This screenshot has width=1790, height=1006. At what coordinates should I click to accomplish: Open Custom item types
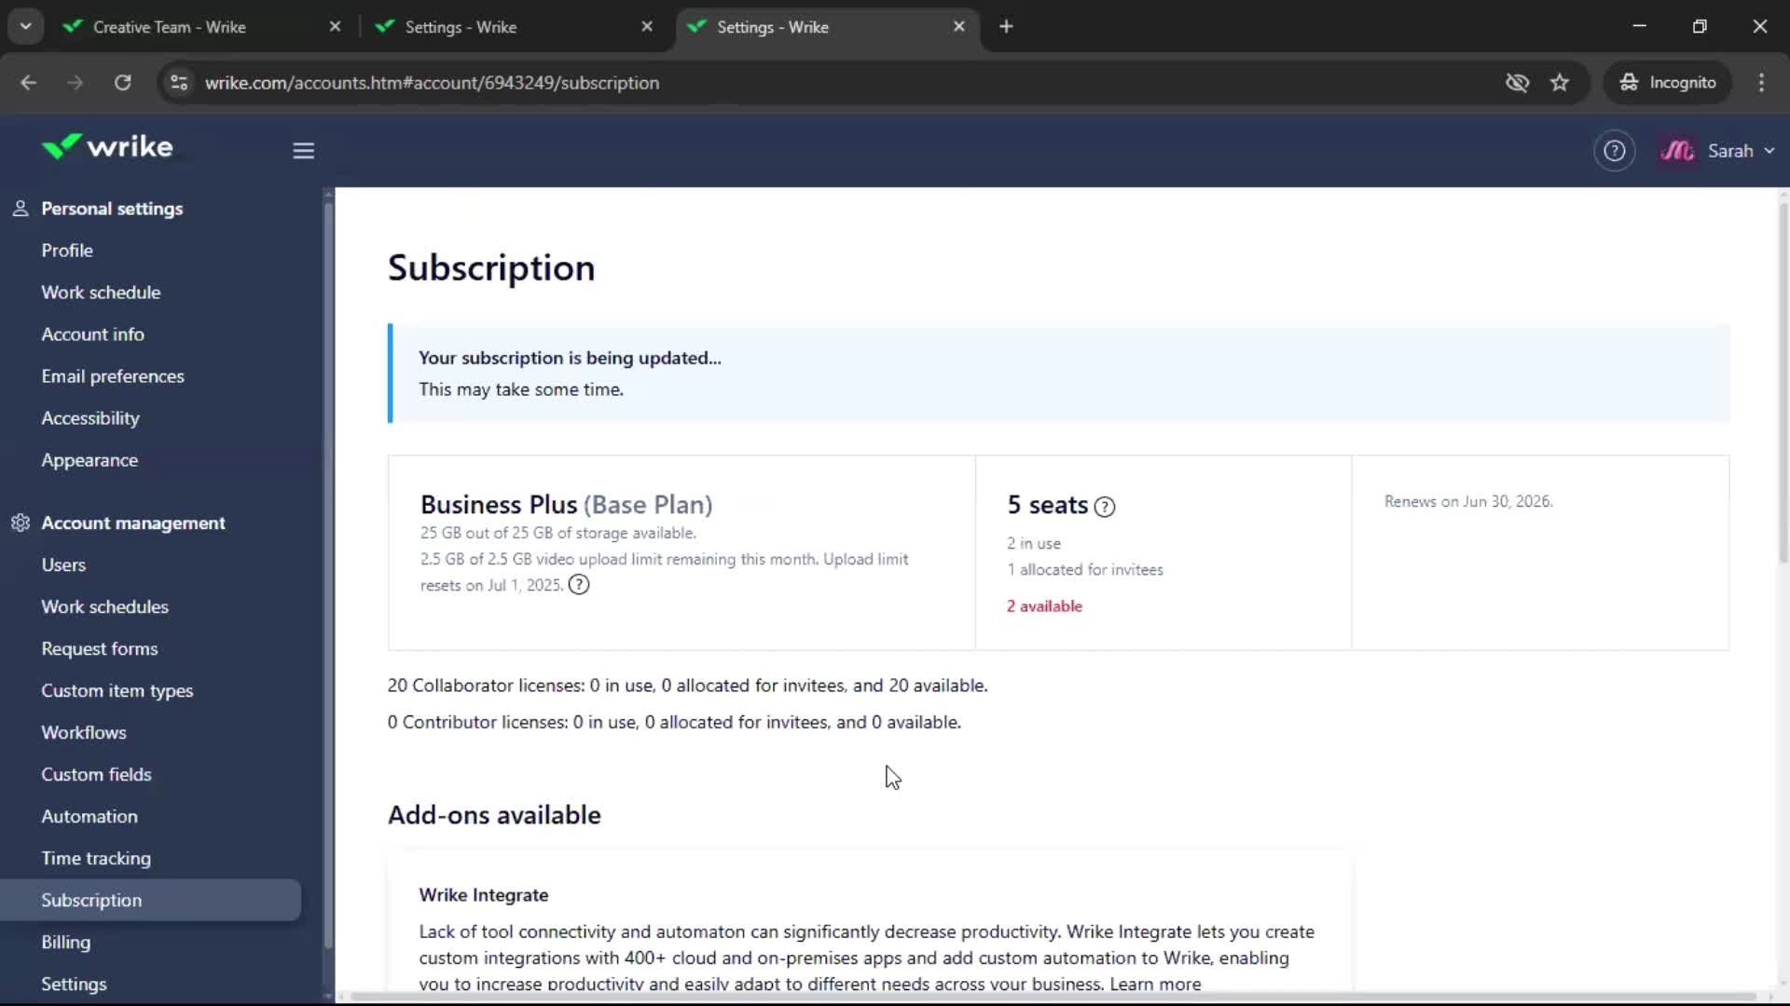coord(117,691)
